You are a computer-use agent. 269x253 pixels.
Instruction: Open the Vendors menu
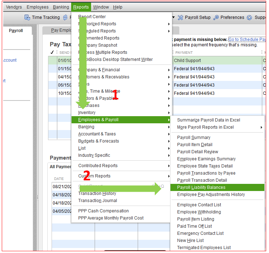pos(14,7)
